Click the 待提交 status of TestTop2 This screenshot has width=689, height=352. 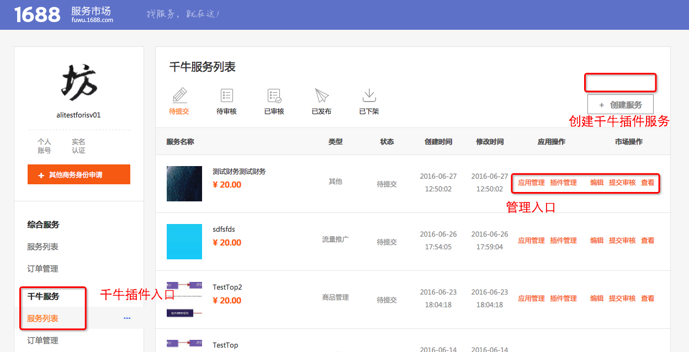click(387, 300)
